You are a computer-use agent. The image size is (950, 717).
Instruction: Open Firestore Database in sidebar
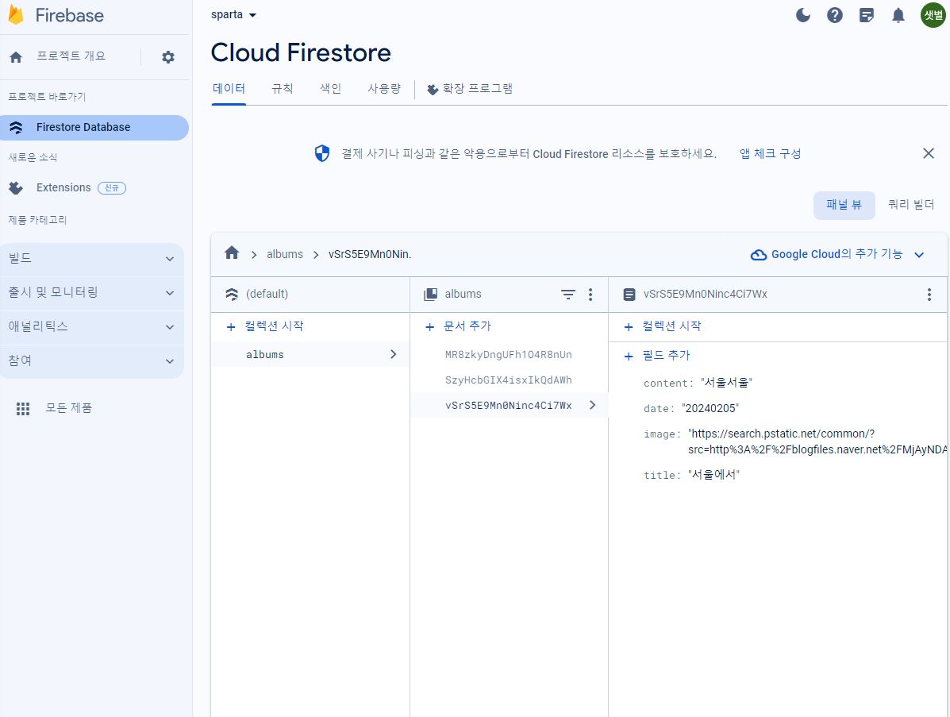pos(94,127)
